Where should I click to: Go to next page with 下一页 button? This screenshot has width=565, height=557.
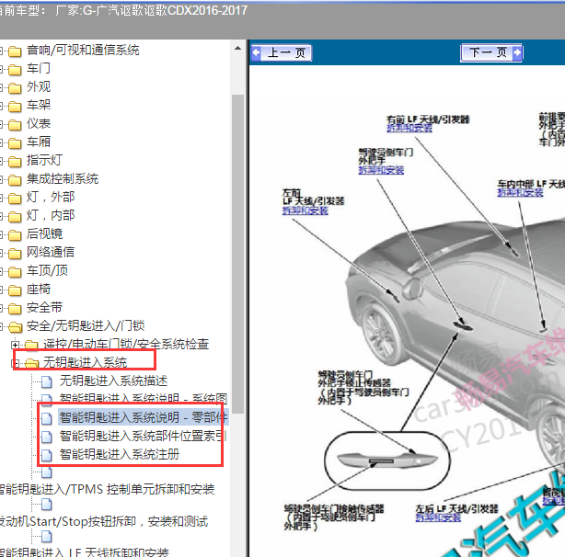coord(491,53)
